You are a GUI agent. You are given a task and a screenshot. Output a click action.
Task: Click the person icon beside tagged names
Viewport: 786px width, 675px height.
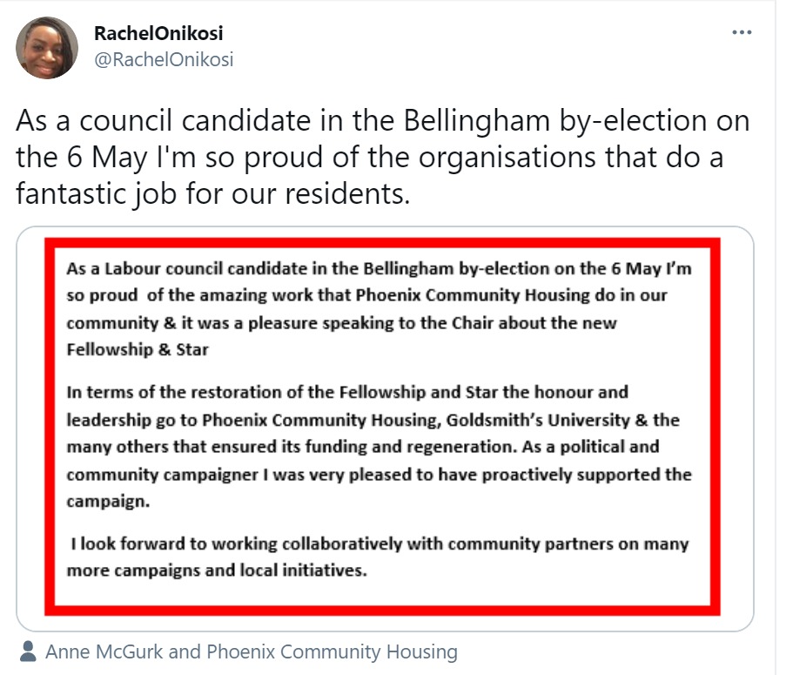[28, 651]
